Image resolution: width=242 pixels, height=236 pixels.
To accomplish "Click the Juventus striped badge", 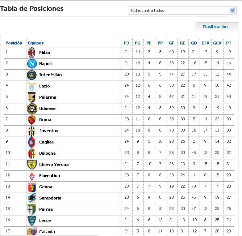I will pyautogui.click(x=32, y=131).
